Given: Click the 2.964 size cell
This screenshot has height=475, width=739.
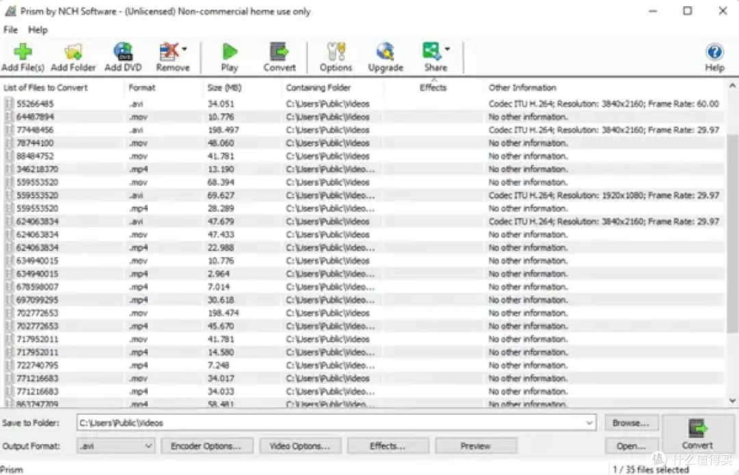Looking at the screenshot, I should (x=219, y=273).
